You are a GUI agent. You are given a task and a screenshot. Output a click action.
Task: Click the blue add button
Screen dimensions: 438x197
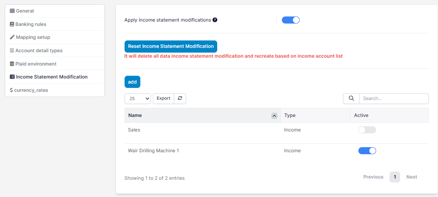tap(132, 82)
